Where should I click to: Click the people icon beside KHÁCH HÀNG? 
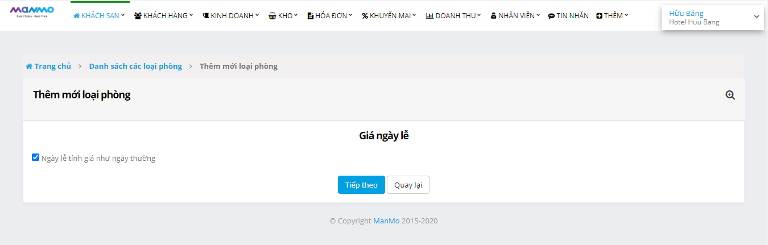click(138, 16)
